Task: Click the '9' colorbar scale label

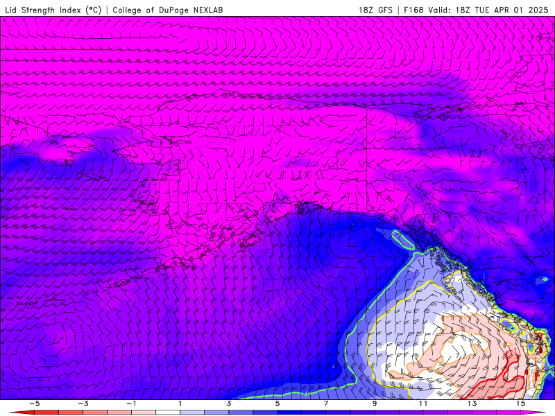Action: 375,404
